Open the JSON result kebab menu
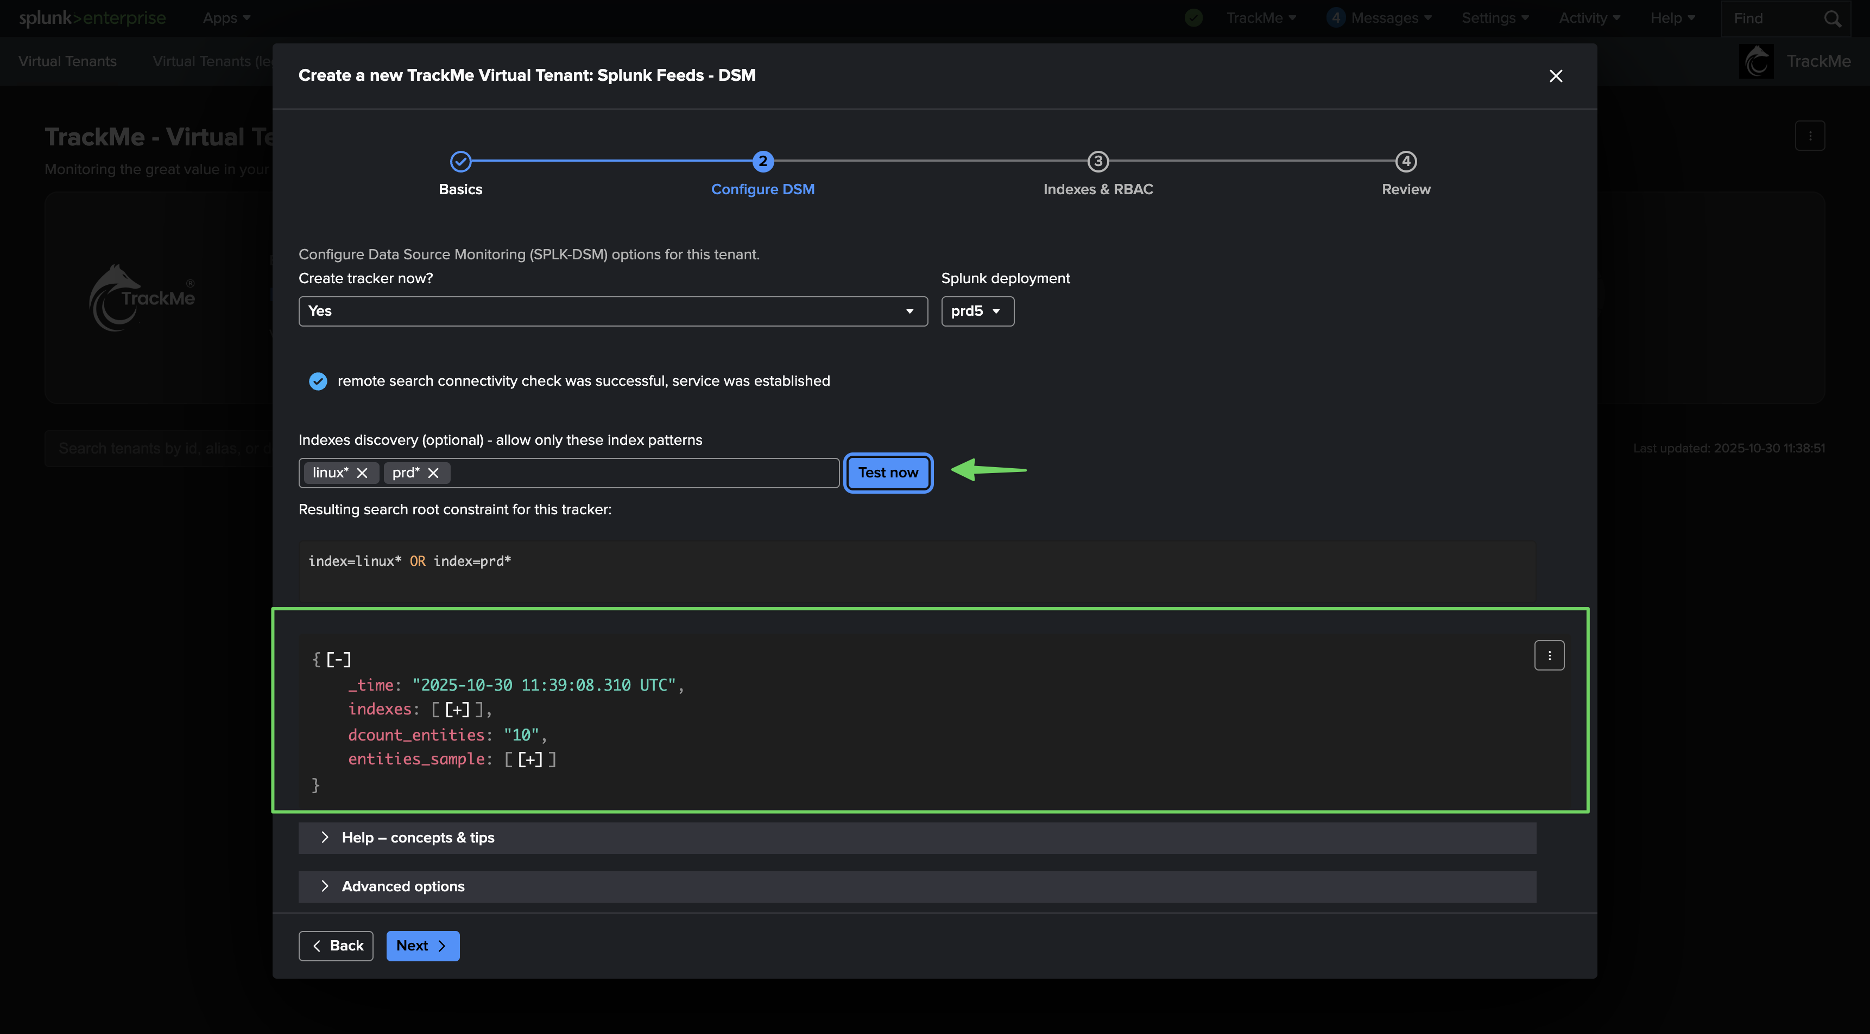The width and height of the screenshot is (1870, 1034). click(1549, 655)
